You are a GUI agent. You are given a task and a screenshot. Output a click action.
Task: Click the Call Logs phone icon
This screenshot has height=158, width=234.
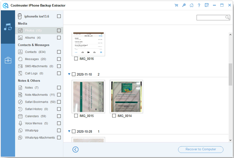point(20,73)
